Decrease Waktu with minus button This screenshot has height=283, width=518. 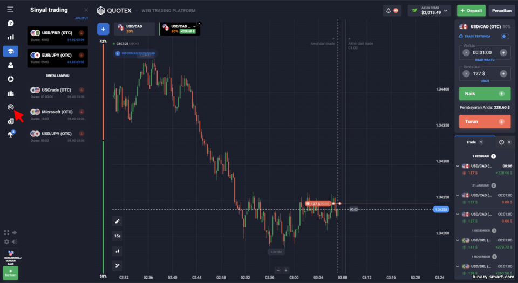(466, 52)
